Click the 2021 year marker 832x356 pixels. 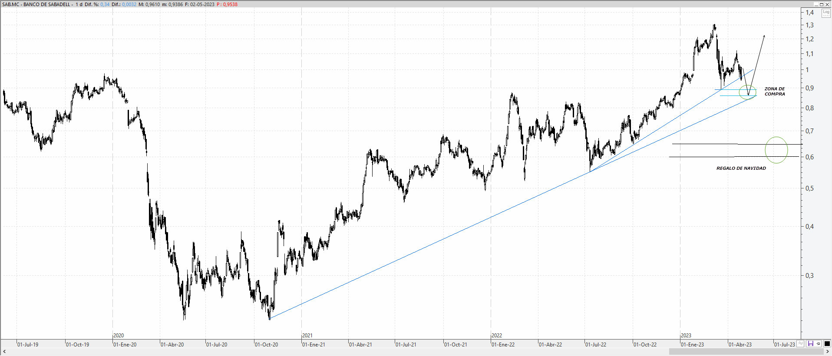click(x=307, y=336)
